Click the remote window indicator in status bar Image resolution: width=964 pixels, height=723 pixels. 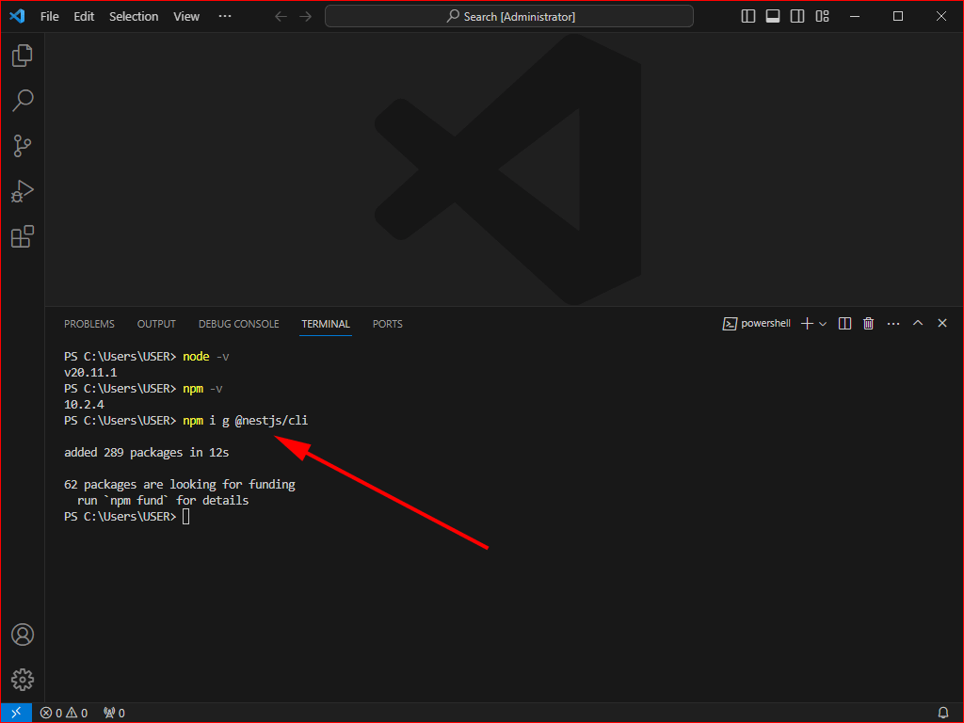pos(17,713)
